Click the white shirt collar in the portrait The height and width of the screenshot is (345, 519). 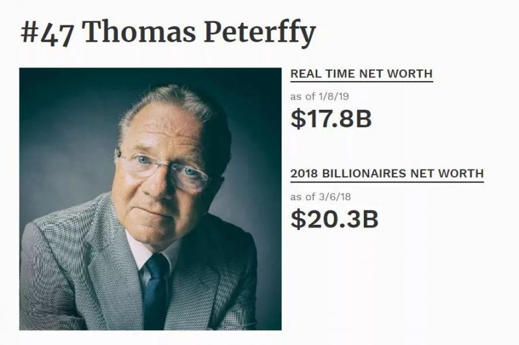[x=138, y=253]
